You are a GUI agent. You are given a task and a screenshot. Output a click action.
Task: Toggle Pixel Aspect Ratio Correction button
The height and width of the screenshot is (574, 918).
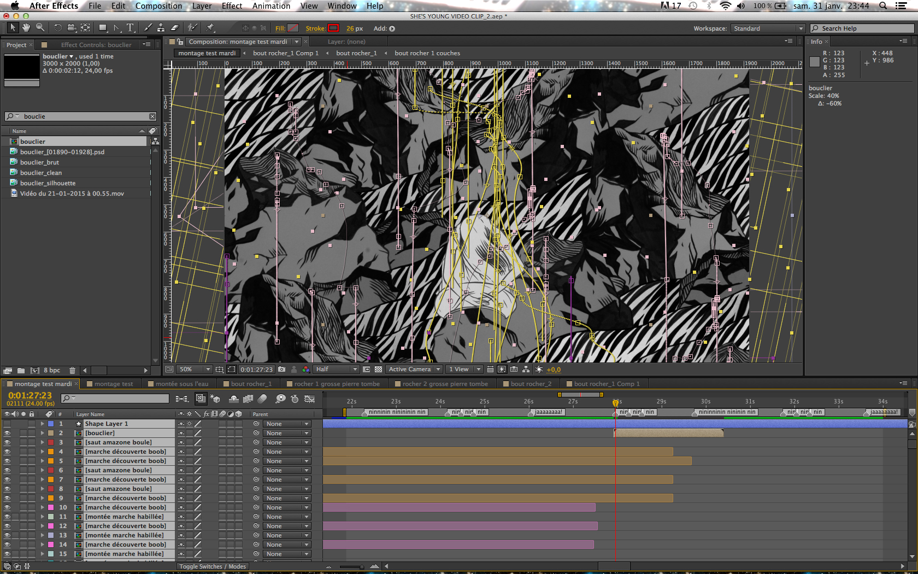click(x=490, y=370)
